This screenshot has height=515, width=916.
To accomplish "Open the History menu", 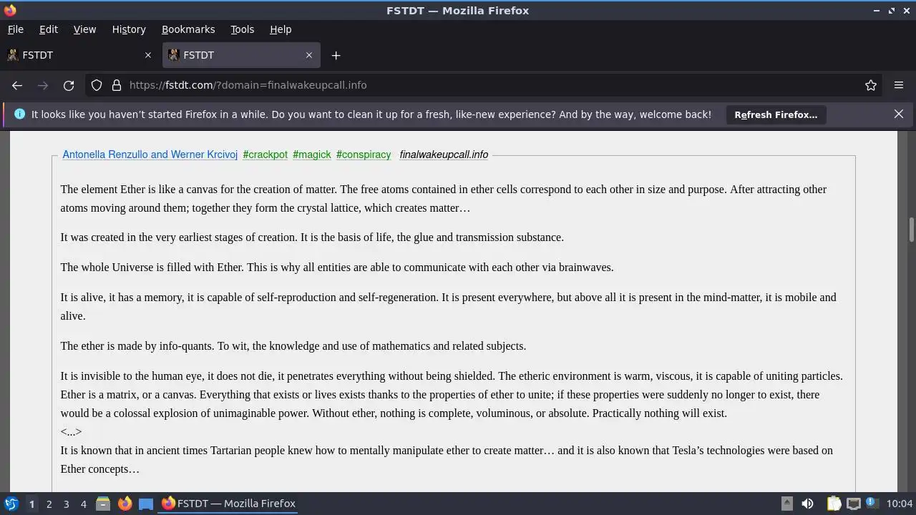I will tap(129, 29).
